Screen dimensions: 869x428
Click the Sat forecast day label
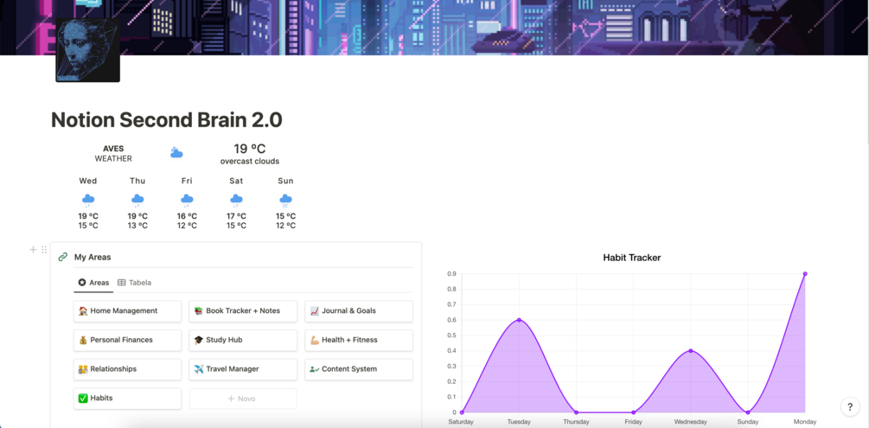[x=236, y=181]
